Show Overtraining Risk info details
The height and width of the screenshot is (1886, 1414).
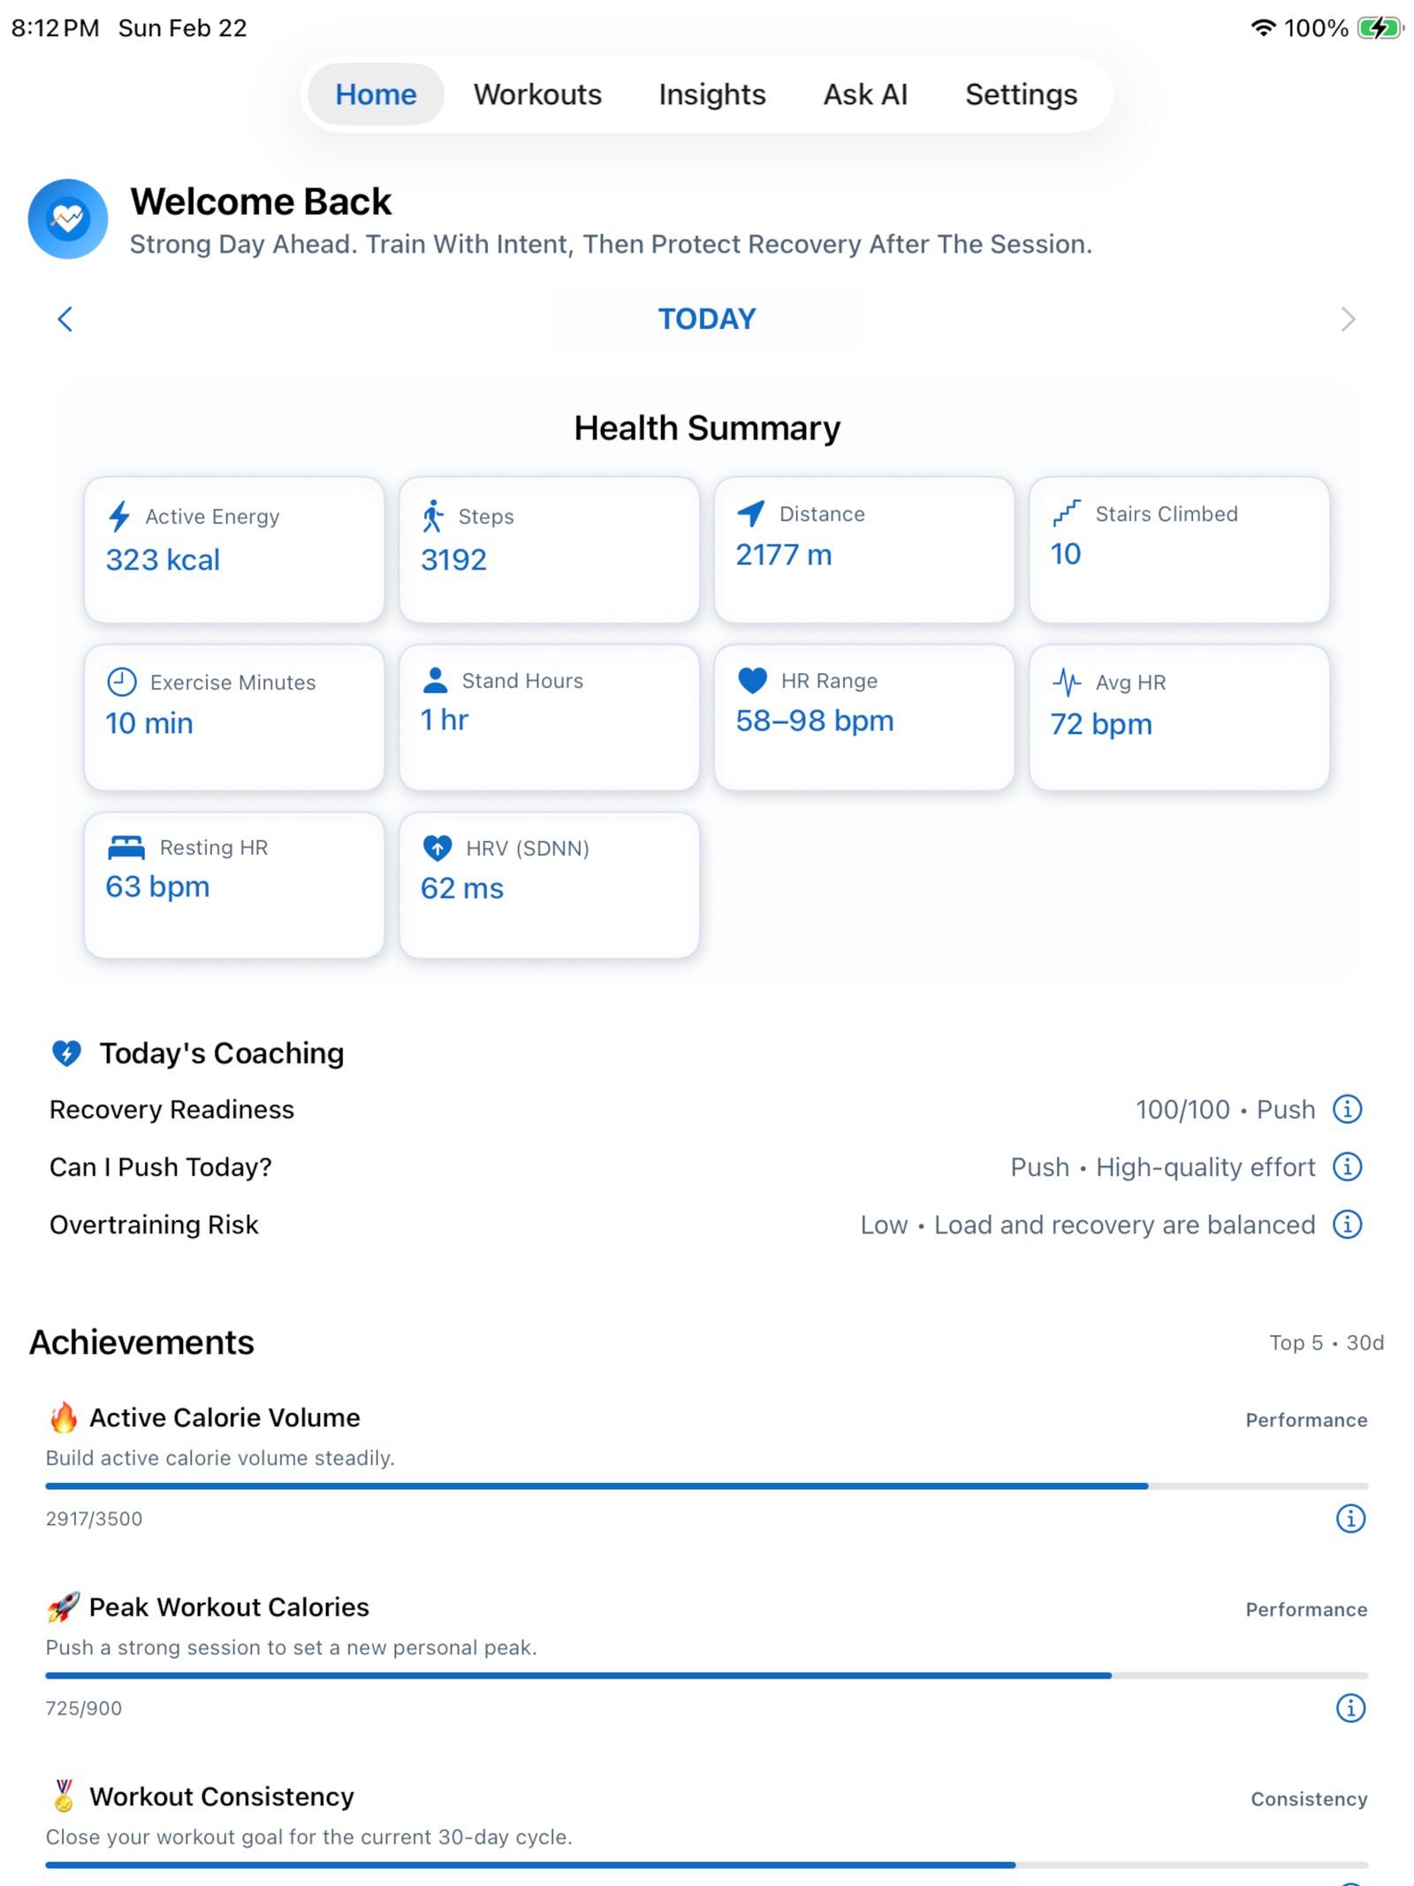pos(1346,1224)
